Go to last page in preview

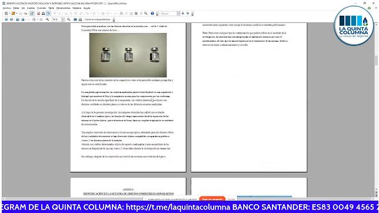click(x=22, y=19)
